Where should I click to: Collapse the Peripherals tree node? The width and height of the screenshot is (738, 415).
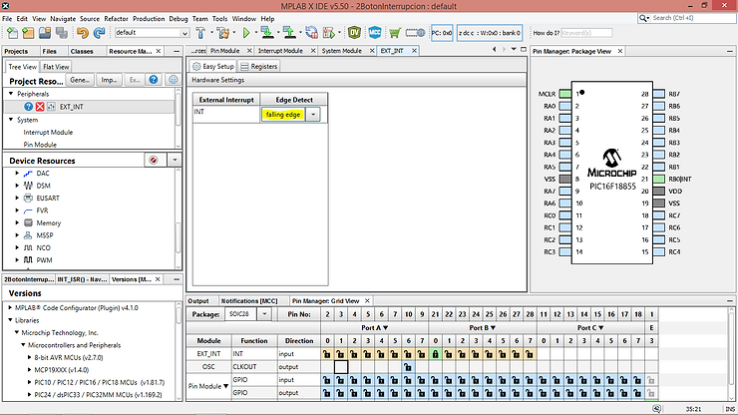(11, 94)
